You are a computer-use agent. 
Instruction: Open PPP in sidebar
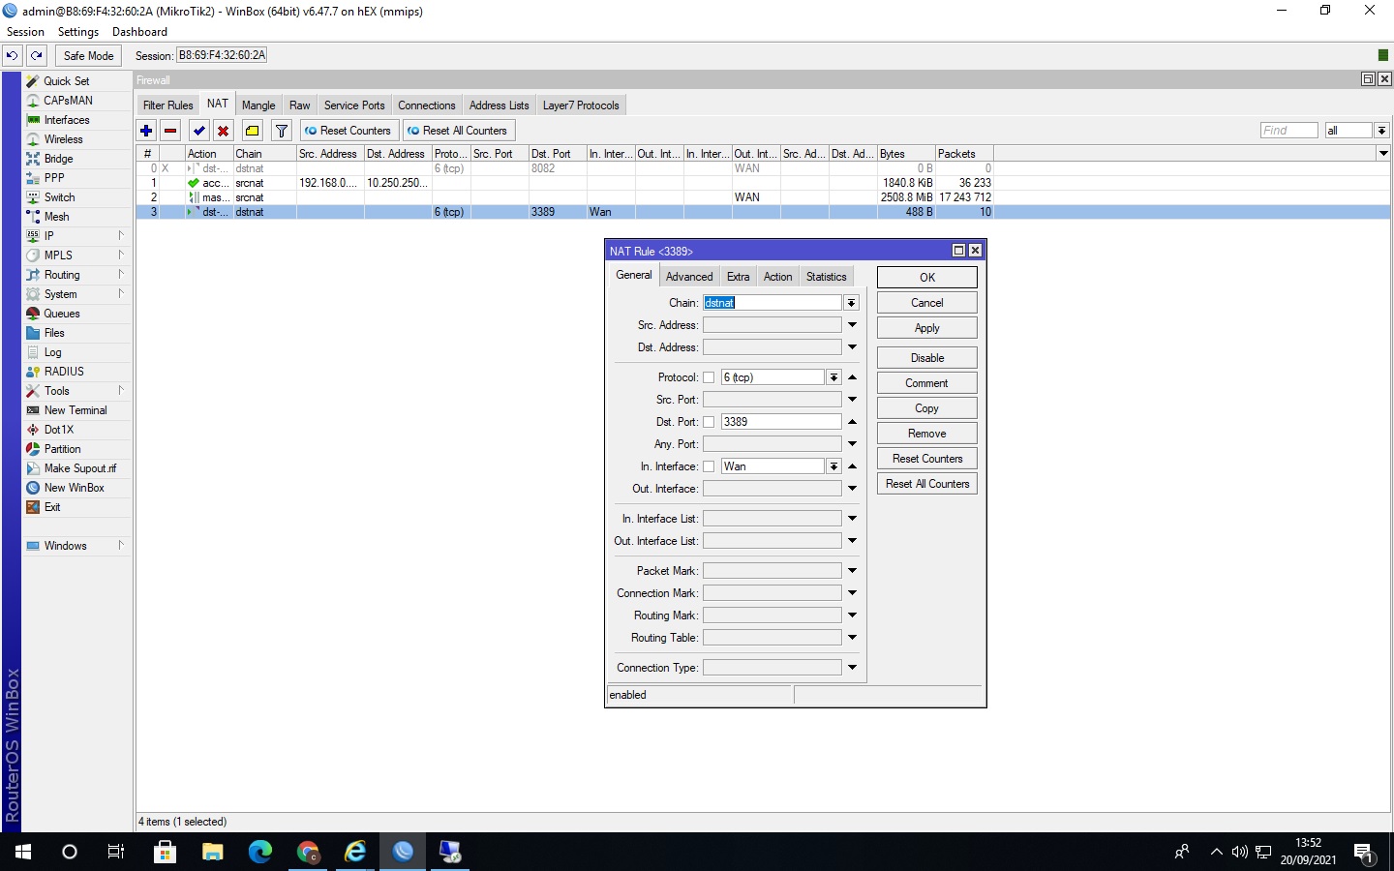(54, 178)
